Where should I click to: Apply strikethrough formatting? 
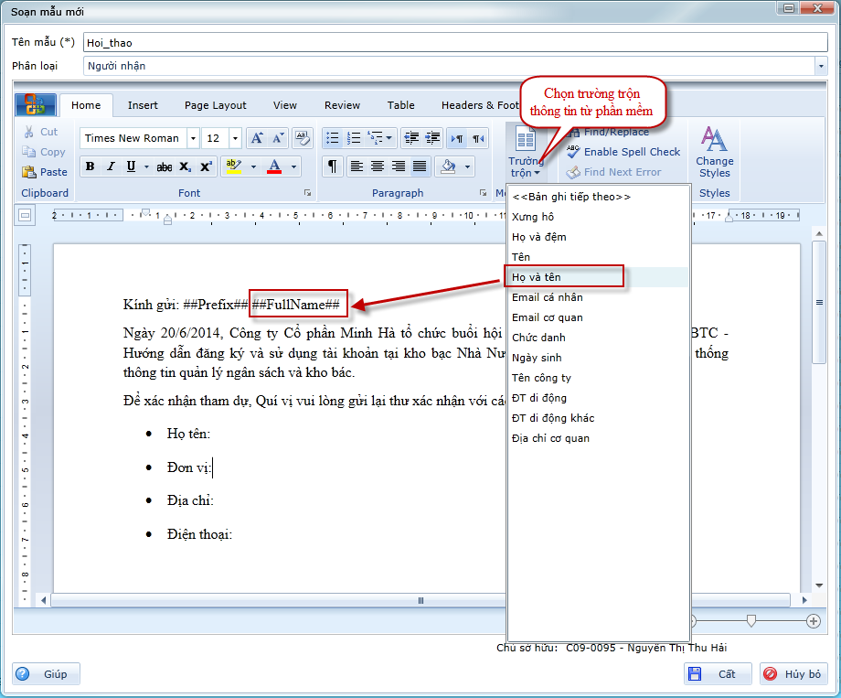[x=164, y=166]
